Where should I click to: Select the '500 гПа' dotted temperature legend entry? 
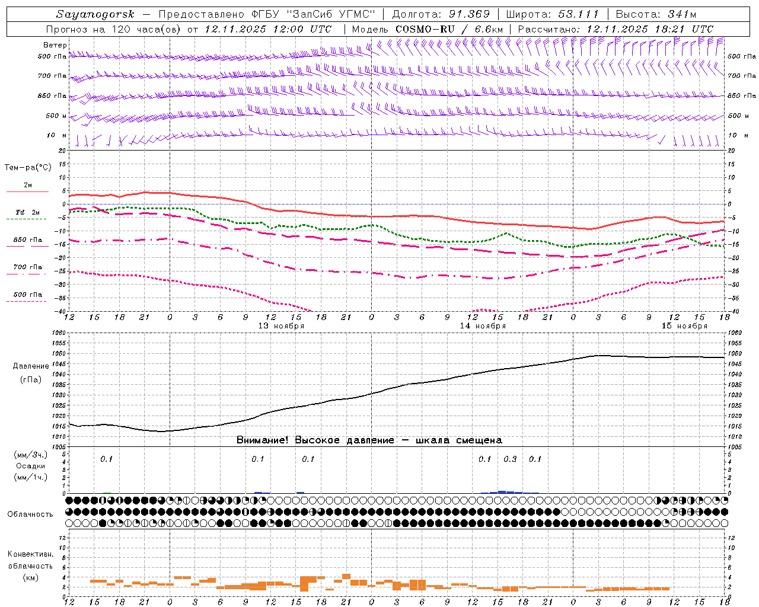pos(28,295)
